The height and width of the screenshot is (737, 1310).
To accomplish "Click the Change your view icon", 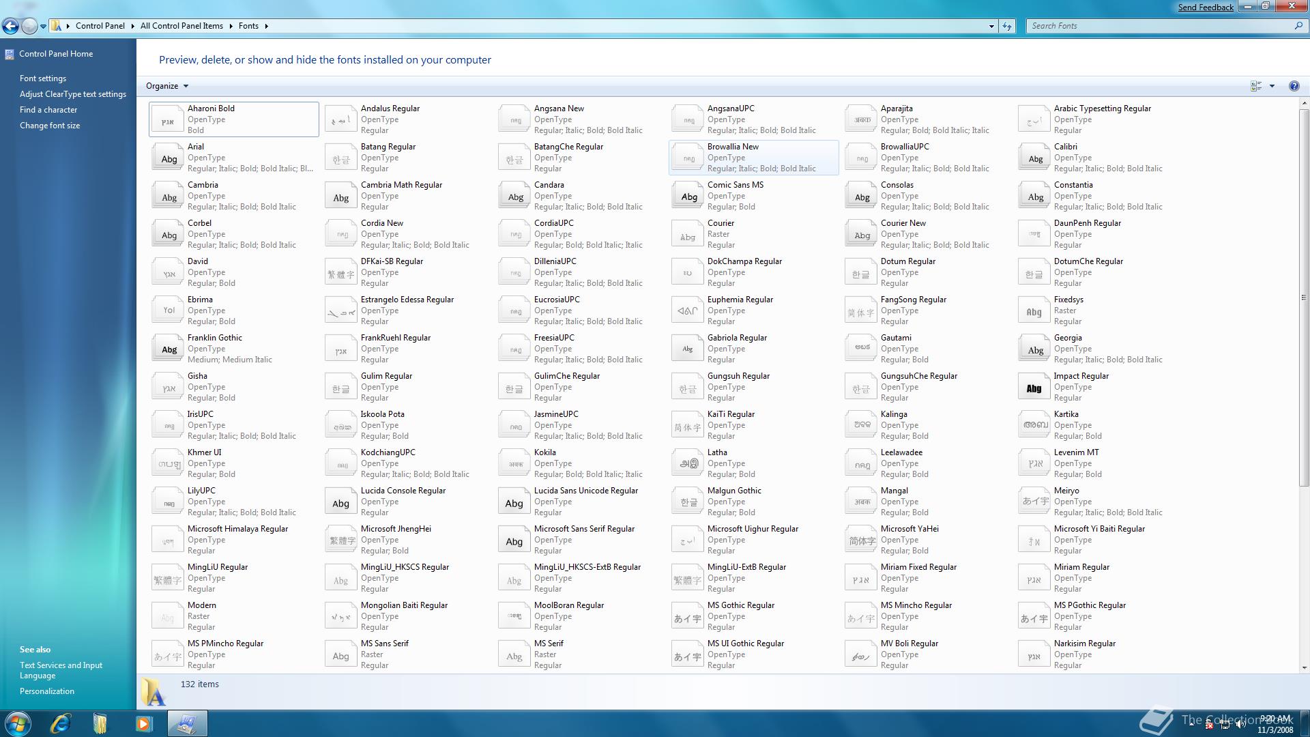I will pyautogui.click(x=1256, y=86).
